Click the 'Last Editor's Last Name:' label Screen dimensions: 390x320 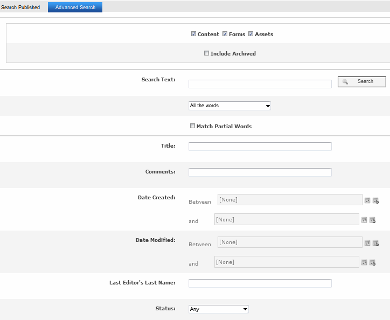tap(142, 283)
